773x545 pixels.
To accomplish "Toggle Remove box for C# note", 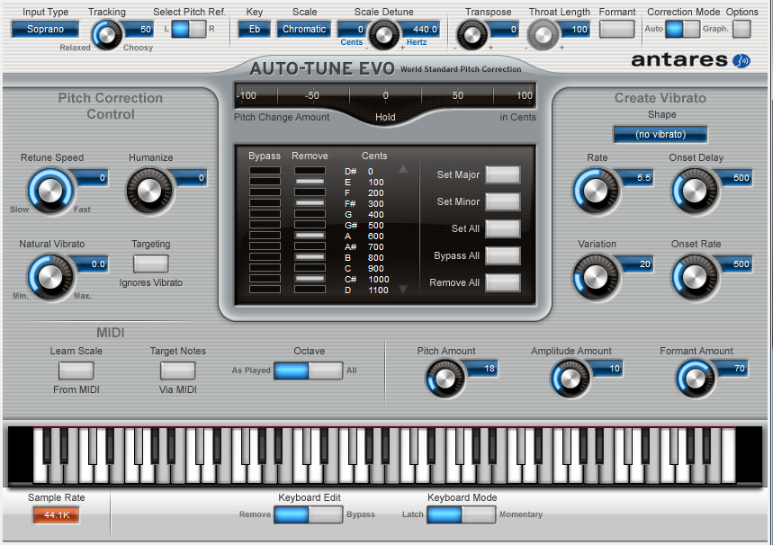I will tap(310, 279).
